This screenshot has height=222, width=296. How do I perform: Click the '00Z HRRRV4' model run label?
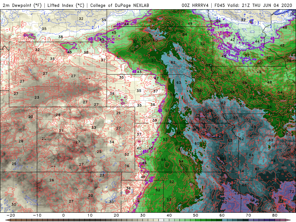click(x=195, y=6)
